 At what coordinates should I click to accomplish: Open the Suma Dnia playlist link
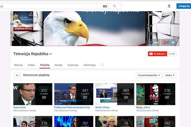click(19, 107)
